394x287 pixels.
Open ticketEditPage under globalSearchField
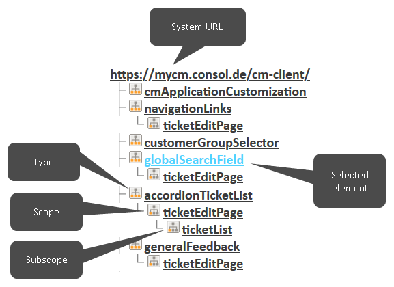tap(203, 177)
